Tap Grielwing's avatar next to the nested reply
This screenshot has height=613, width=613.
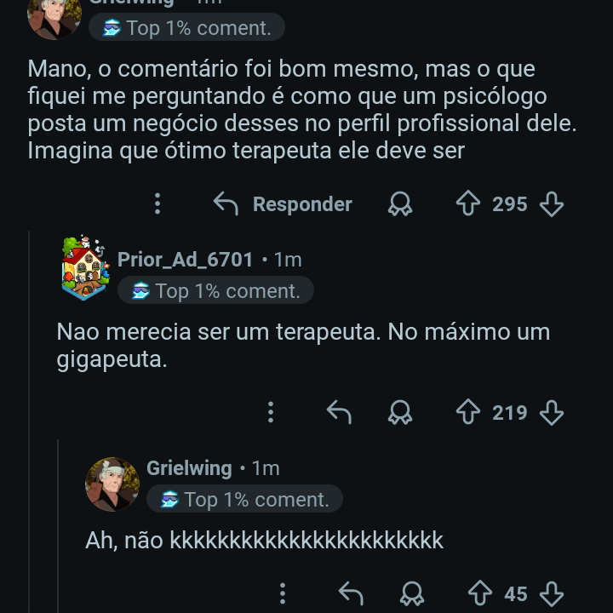(x=112, y=484)
